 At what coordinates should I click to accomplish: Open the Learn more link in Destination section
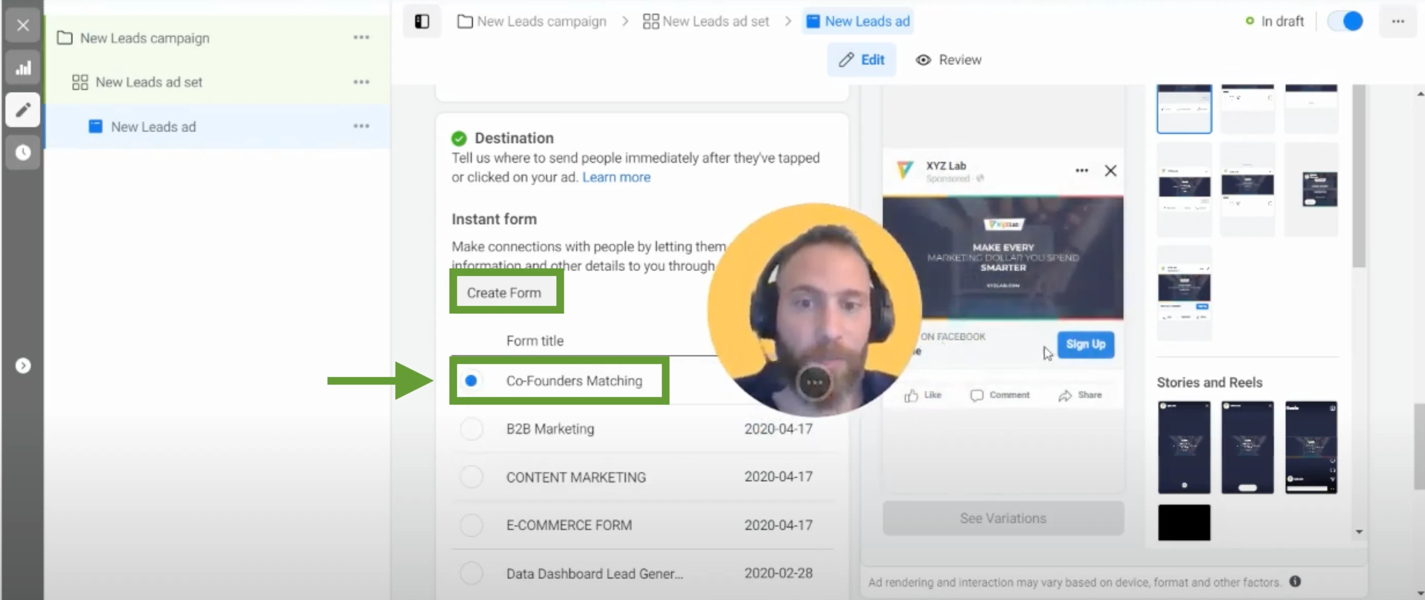(x=616, y=177)
